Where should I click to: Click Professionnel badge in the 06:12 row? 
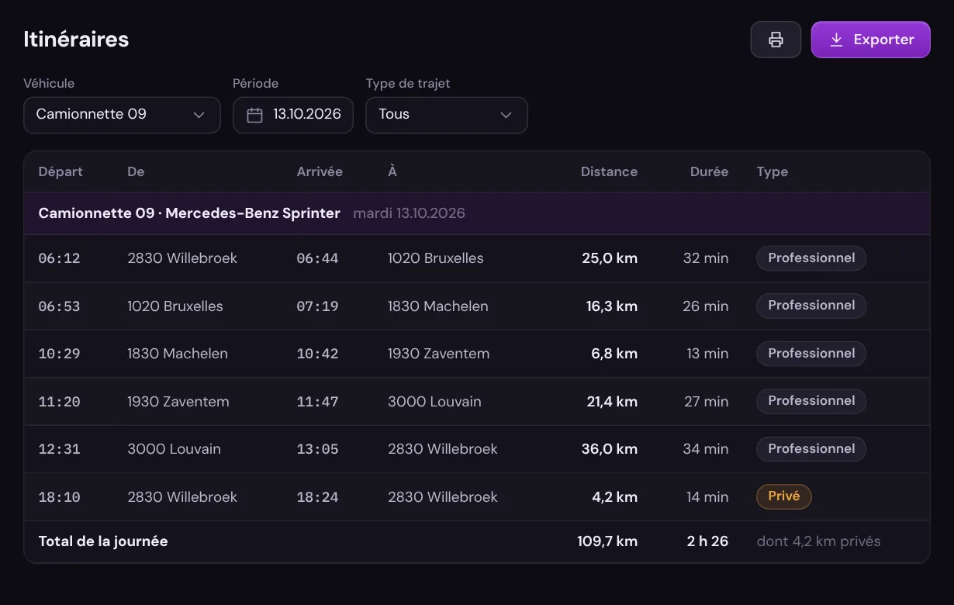pos(811,258)
